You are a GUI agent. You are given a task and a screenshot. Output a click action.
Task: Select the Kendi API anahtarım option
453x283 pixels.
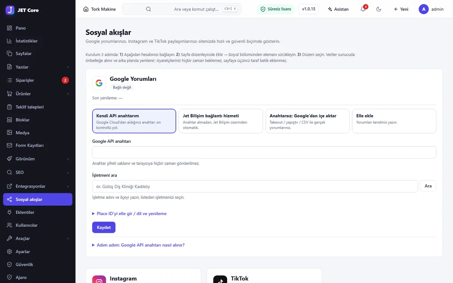click(x=134, y=121)
